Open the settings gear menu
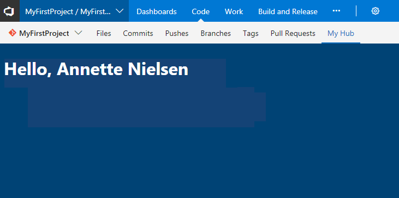Screen dimensions: 399x198 [376, 11]
